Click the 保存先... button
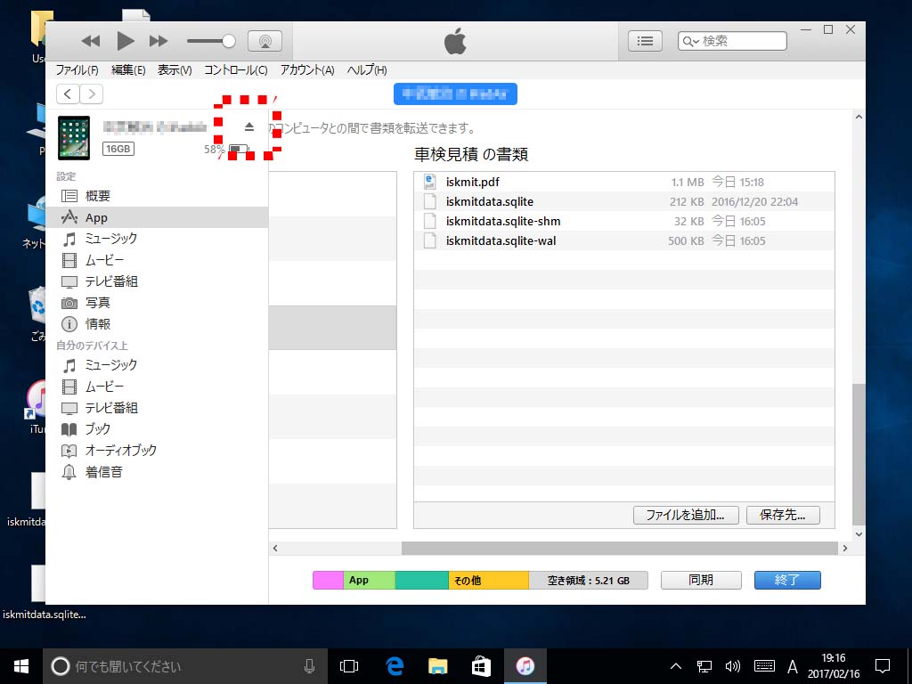This screenshot has width=912, height=684. 783,515
